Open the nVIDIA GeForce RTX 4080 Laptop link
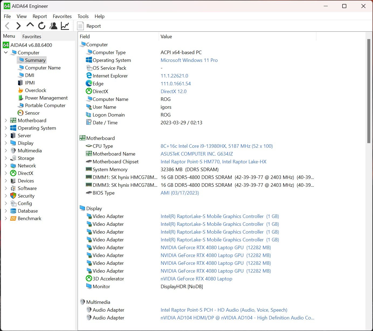373x331 pixels. 196,279
